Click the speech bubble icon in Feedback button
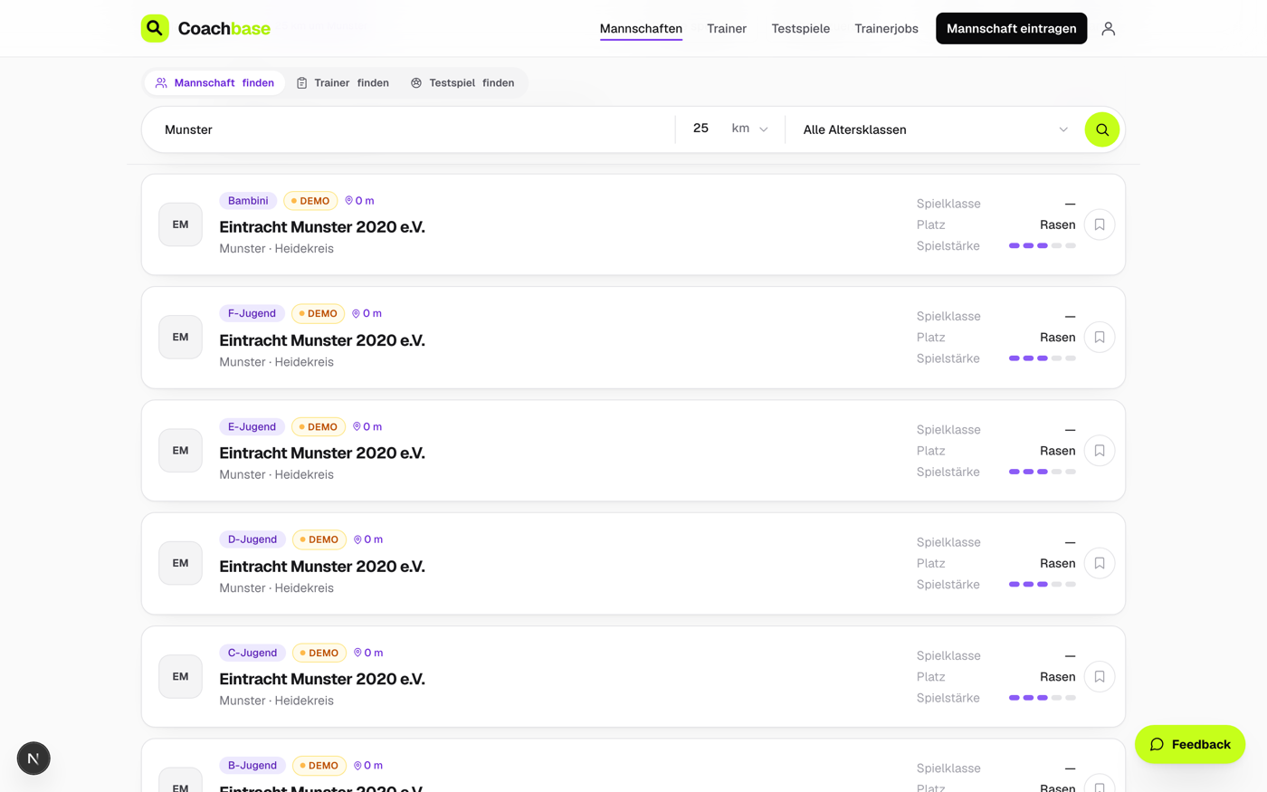Screen dimensions: 1267x792 (x=1157, y=745)
